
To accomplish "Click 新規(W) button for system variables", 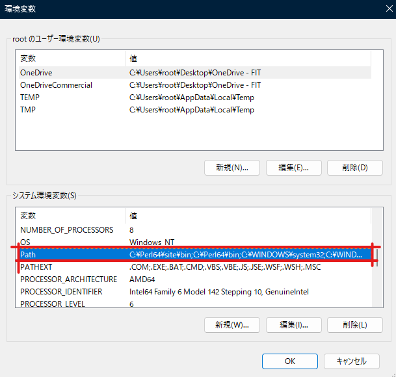I will (232, 324).
